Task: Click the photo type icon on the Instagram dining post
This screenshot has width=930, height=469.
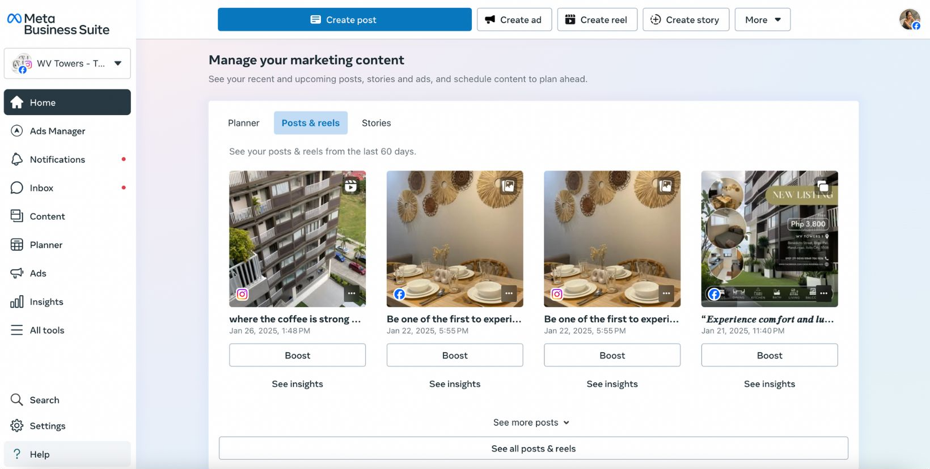Action: (666, 186)
